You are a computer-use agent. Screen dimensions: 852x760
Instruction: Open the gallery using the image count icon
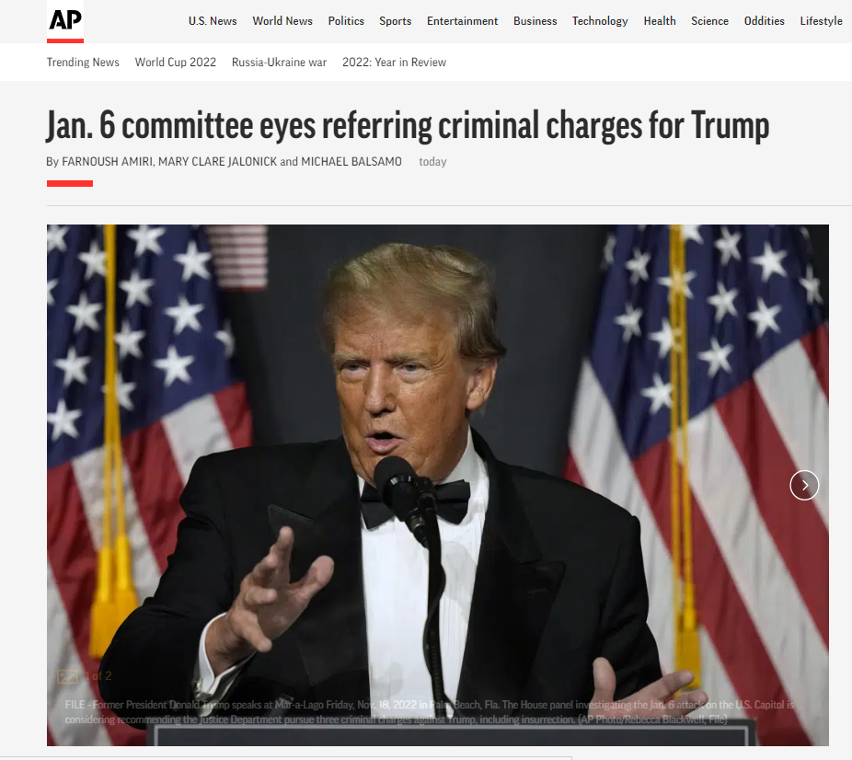[x=68, y=676]
